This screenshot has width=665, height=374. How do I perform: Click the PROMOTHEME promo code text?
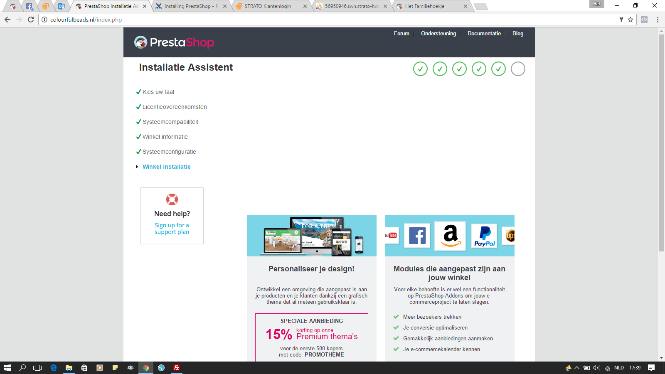324,354
